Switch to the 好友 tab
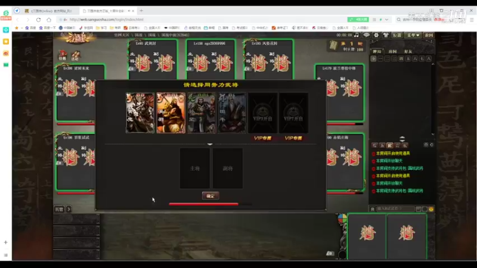The width and height of the screenshot is (477, 268). point(408,51)
